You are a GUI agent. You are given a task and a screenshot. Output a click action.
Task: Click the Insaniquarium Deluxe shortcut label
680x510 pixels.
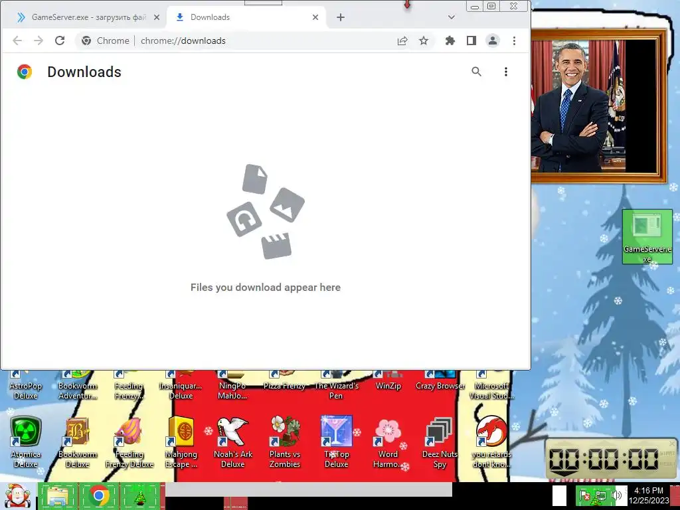[x=181, y=390]
